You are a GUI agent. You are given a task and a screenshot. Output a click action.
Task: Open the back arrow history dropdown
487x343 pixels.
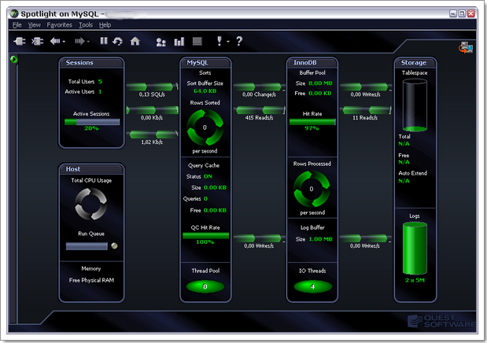(x=64, y=42)
